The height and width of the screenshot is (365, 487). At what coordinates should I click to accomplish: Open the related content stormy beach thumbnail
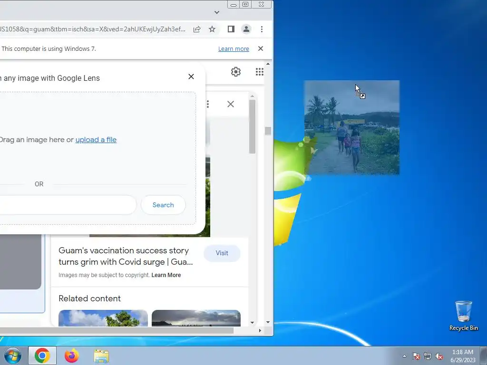196,318
